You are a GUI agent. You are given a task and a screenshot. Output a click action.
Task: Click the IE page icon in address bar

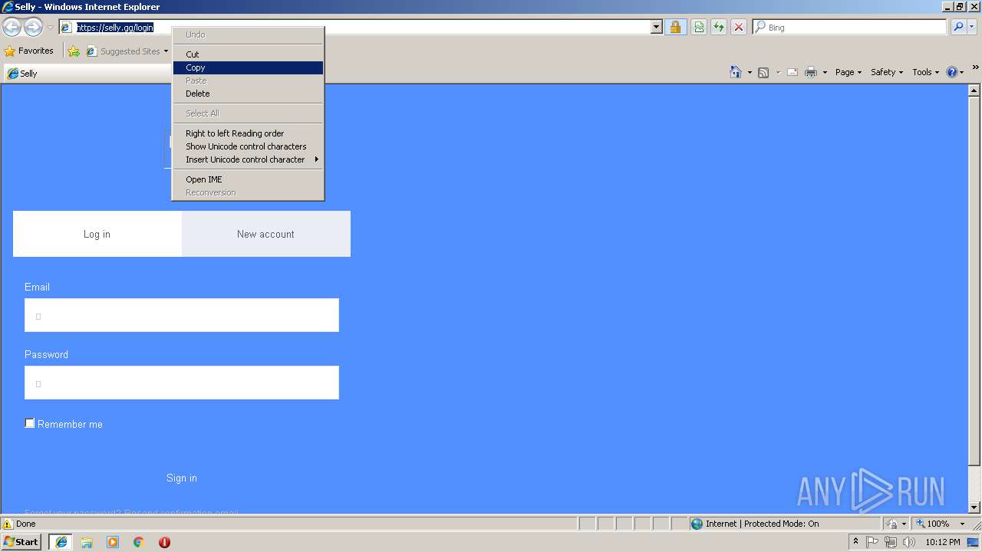coord(67,28)
